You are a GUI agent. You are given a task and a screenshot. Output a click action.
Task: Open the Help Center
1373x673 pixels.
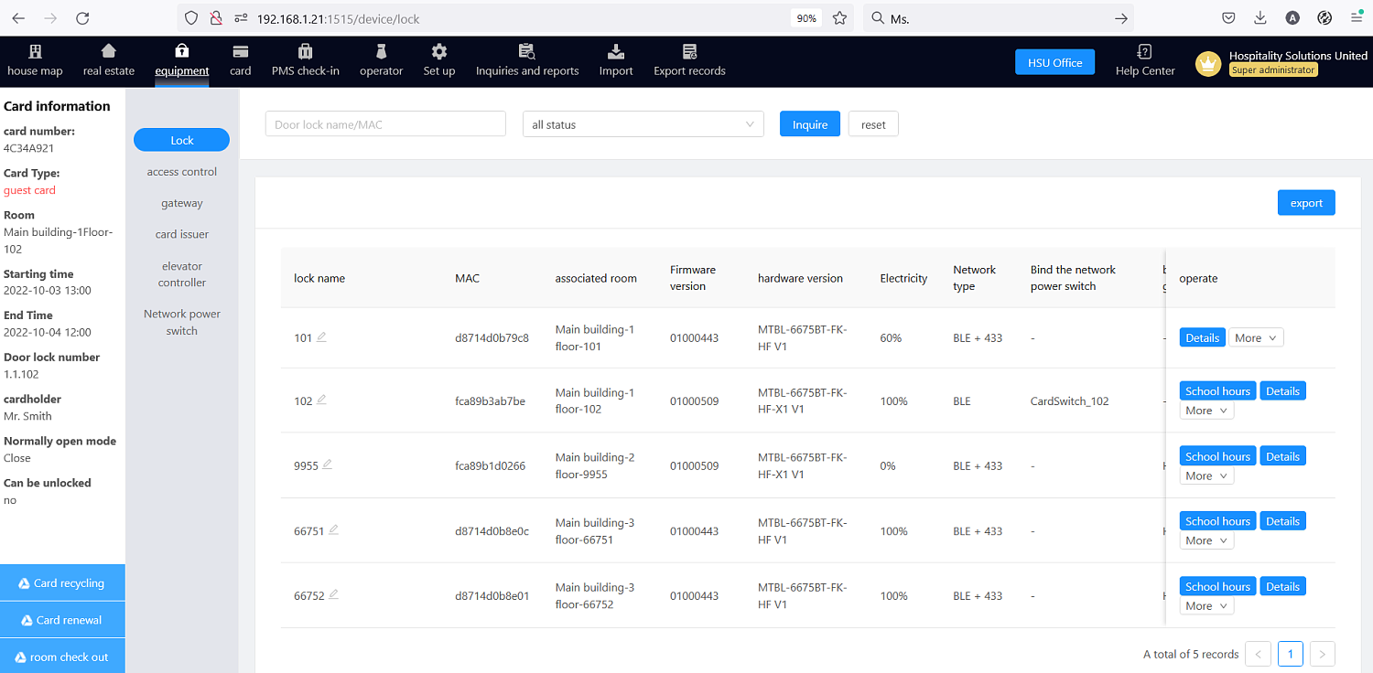click(x=1145, y=61)
